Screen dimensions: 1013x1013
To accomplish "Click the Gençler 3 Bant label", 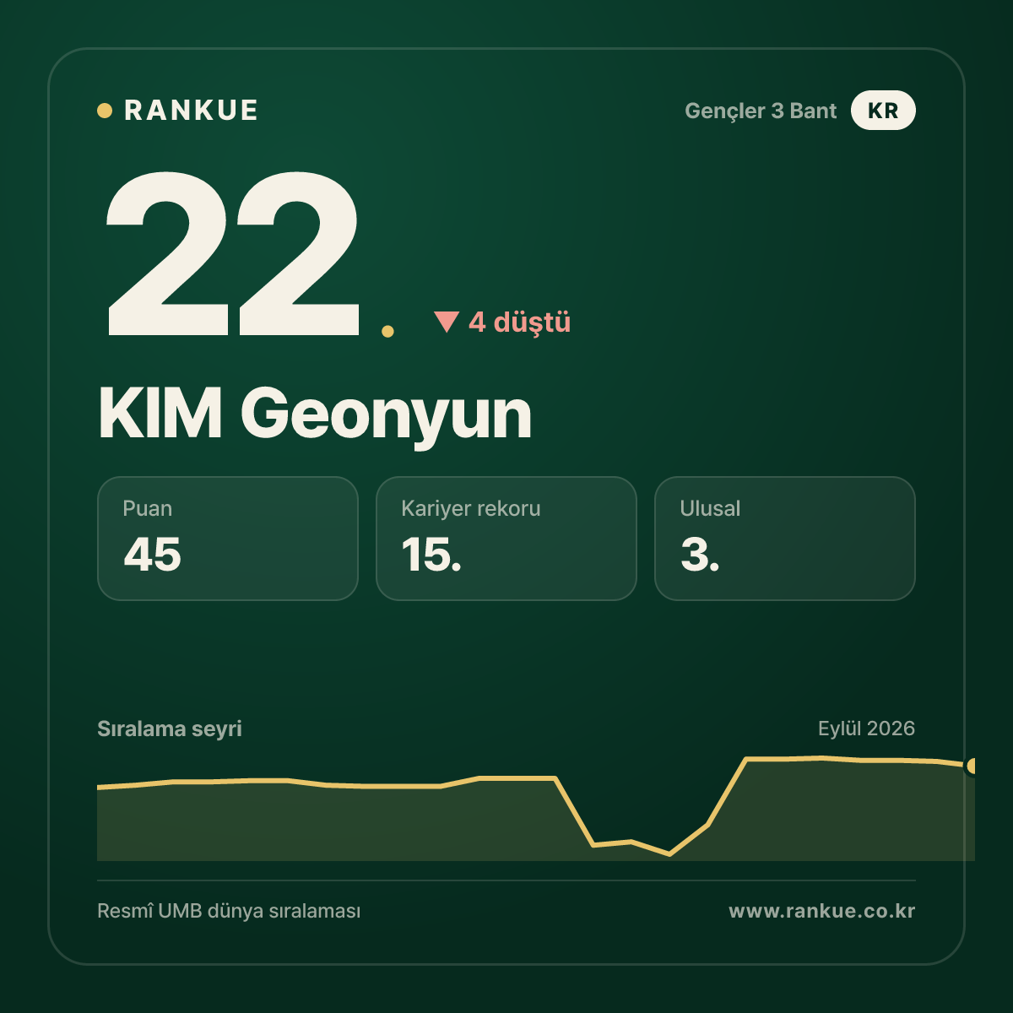I will pos(761,111).
